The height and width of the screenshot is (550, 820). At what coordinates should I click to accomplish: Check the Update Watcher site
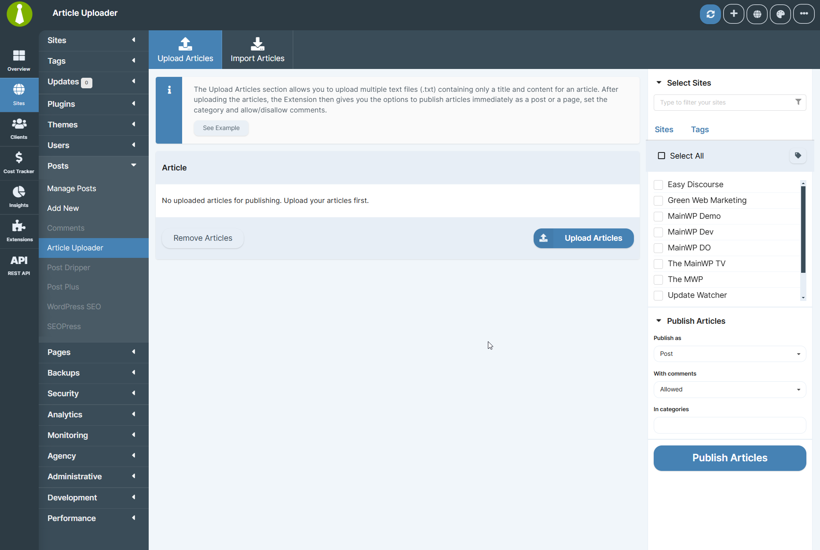pyautogui.click(x=658, y=295)
